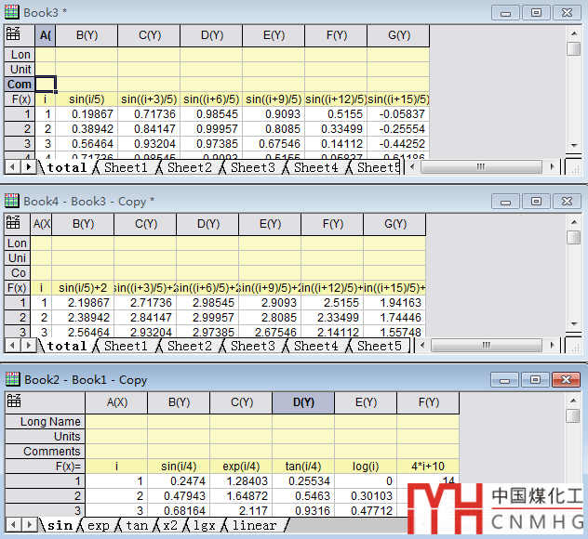Viewport: 588px width, 539px height.
Task: Click the Book4 workbook title bar icon
Action: coord(12,201)
